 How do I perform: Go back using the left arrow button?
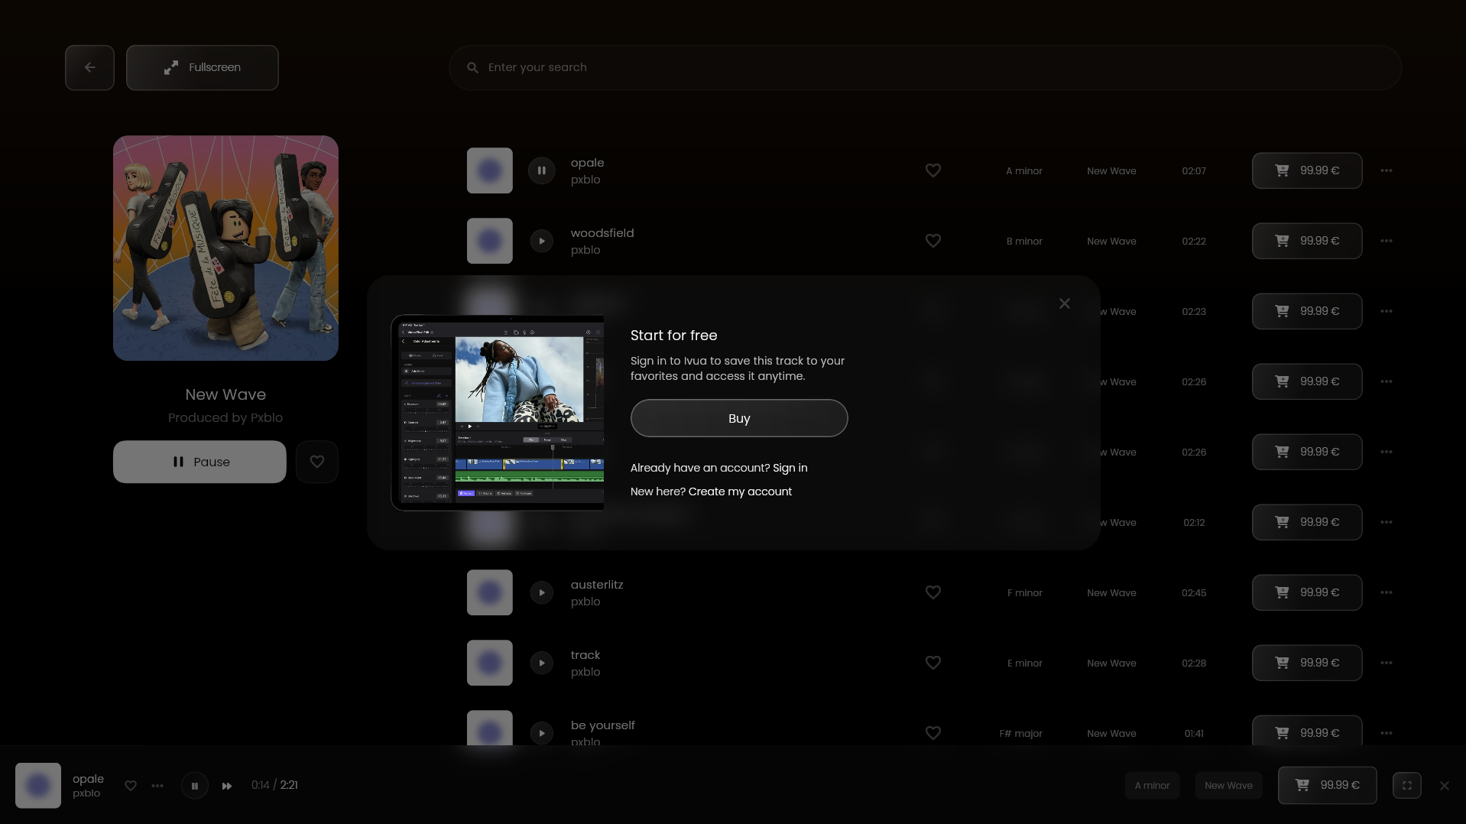point(89,67)
